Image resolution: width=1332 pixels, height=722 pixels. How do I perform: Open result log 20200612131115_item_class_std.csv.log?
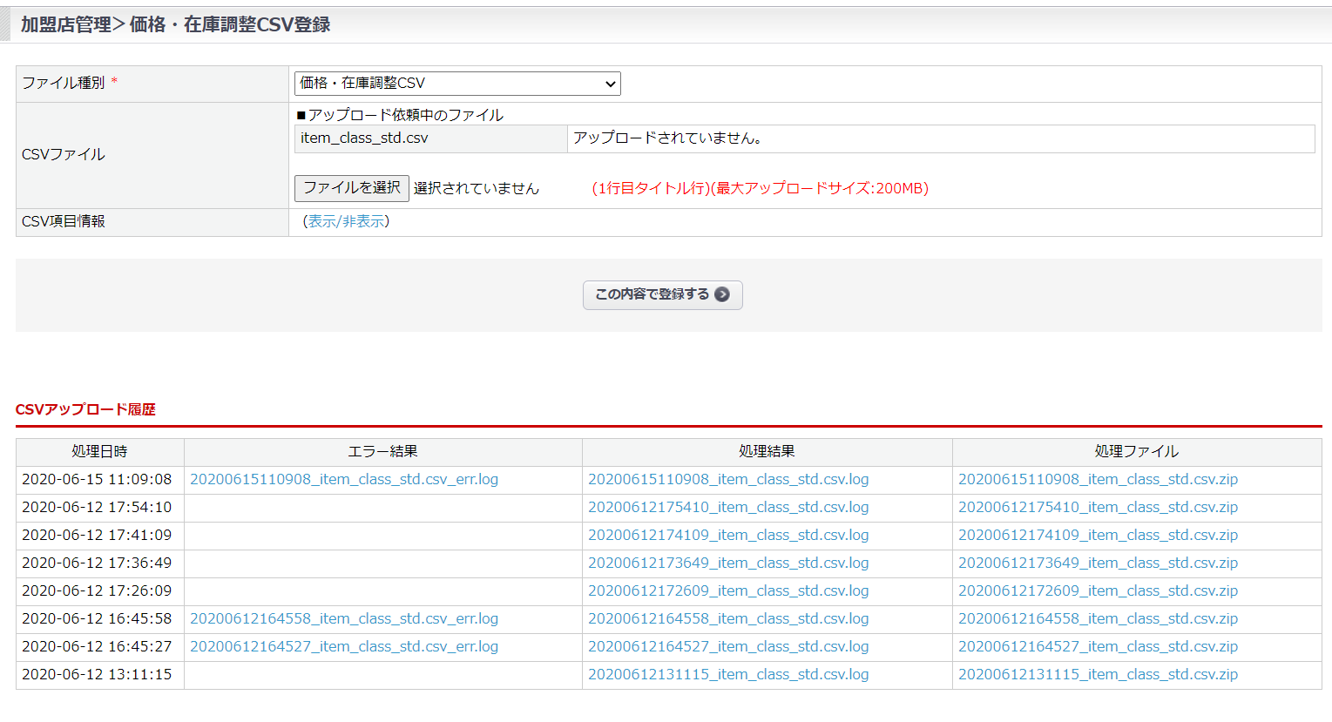[728, 674]
